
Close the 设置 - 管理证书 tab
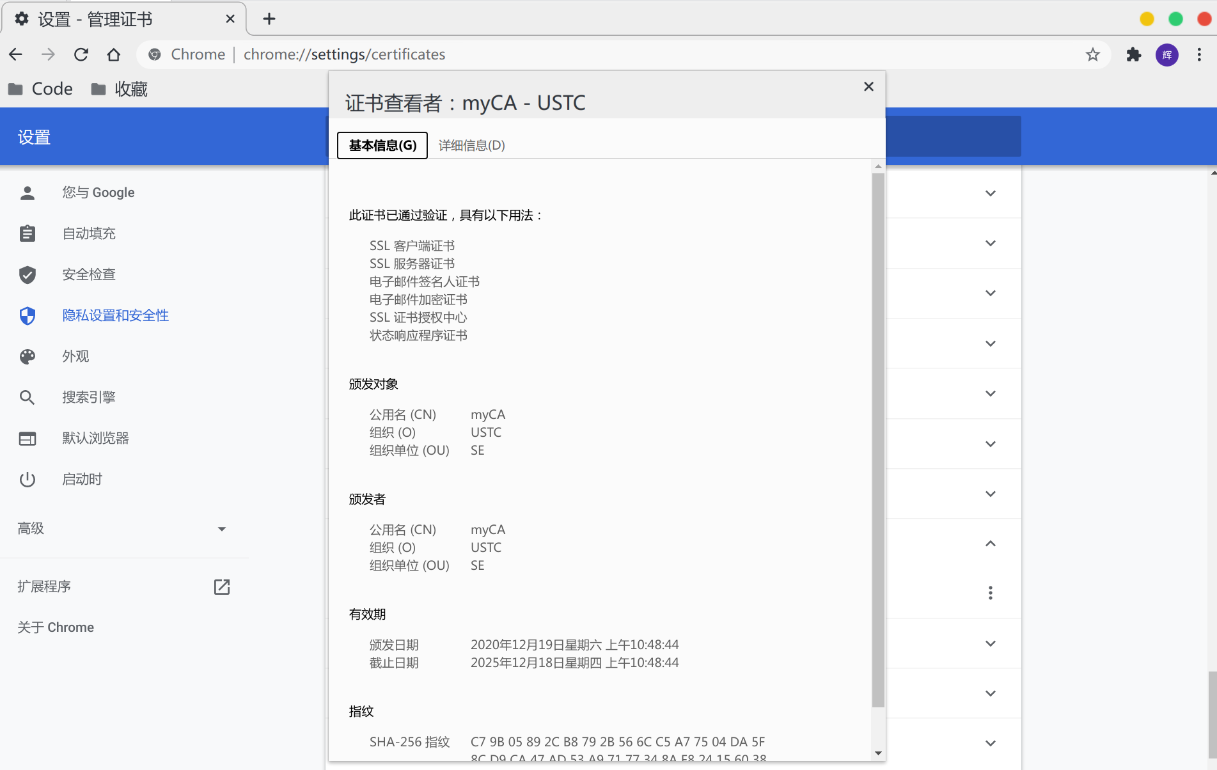[230, 19]
